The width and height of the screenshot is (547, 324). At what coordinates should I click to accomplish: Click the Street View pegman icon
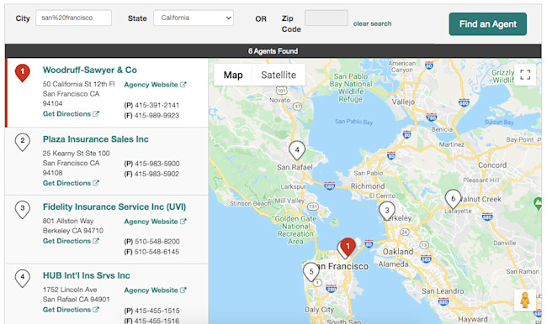tap(525, 300)
